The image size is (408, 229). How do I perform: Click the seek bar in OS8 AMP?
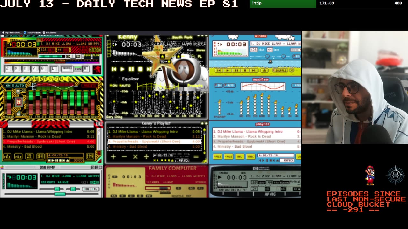51,194
